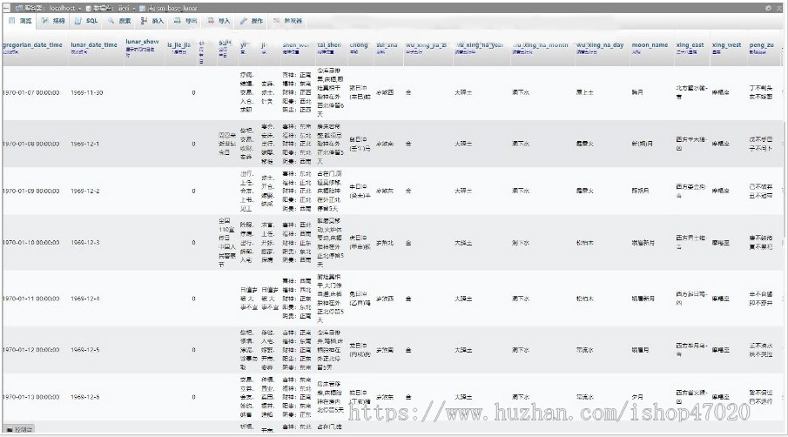Viewport: 788px width, 437px height.
Task: Collapse the top breadcrumb panel arrow icon
Action: click(780, 8)
